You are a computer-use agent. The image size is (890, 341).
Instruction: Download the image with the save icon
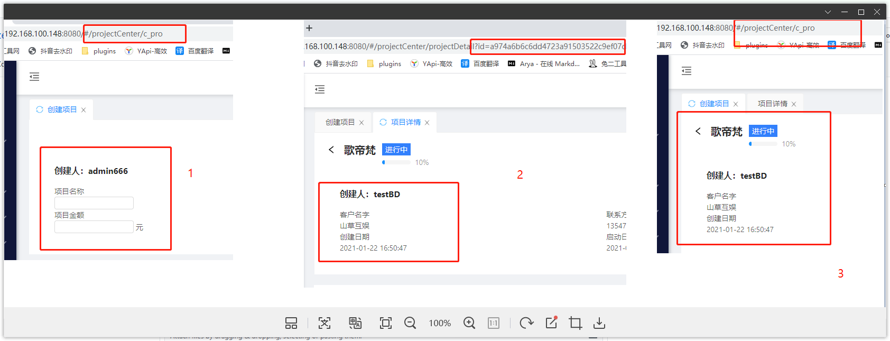[599, 323]
